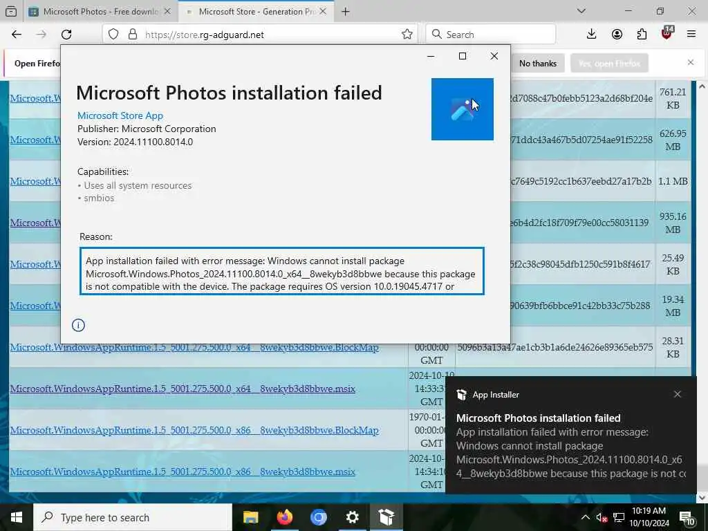Show the info icon in App Installer
The image size is (708, 531).
[x=78, y=325]
